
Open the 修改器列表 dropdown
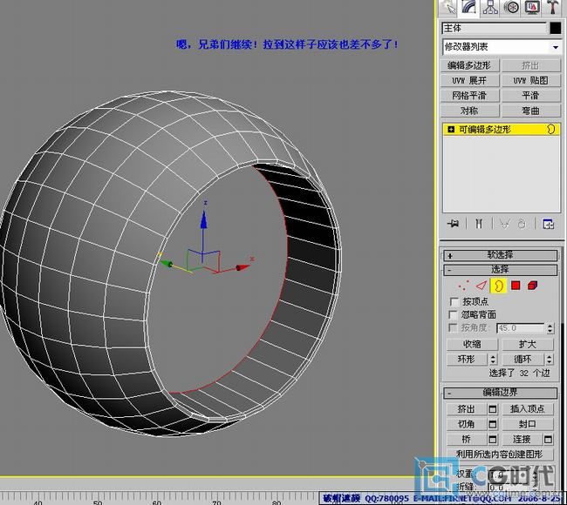pos(556,47)
